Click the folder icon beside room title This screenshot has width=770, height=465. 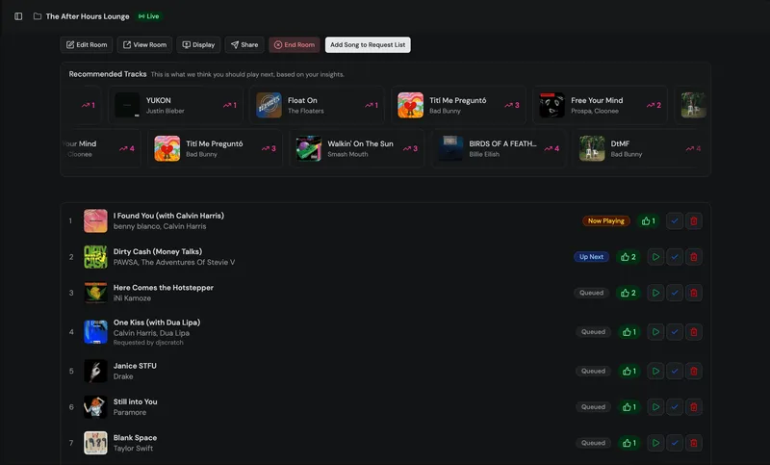38,16
